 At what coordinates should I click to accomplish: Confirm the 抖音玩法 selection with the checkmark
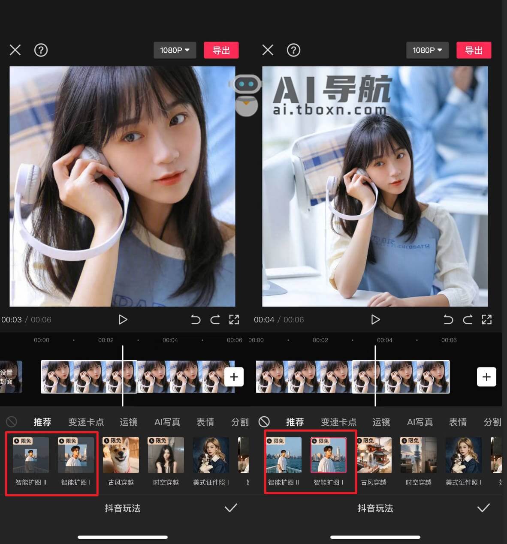(x=231, y=508)
